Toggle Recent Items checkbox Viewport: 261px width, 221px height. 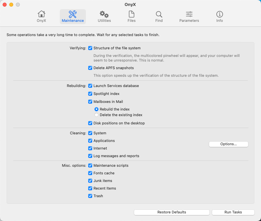click(90, 188)
